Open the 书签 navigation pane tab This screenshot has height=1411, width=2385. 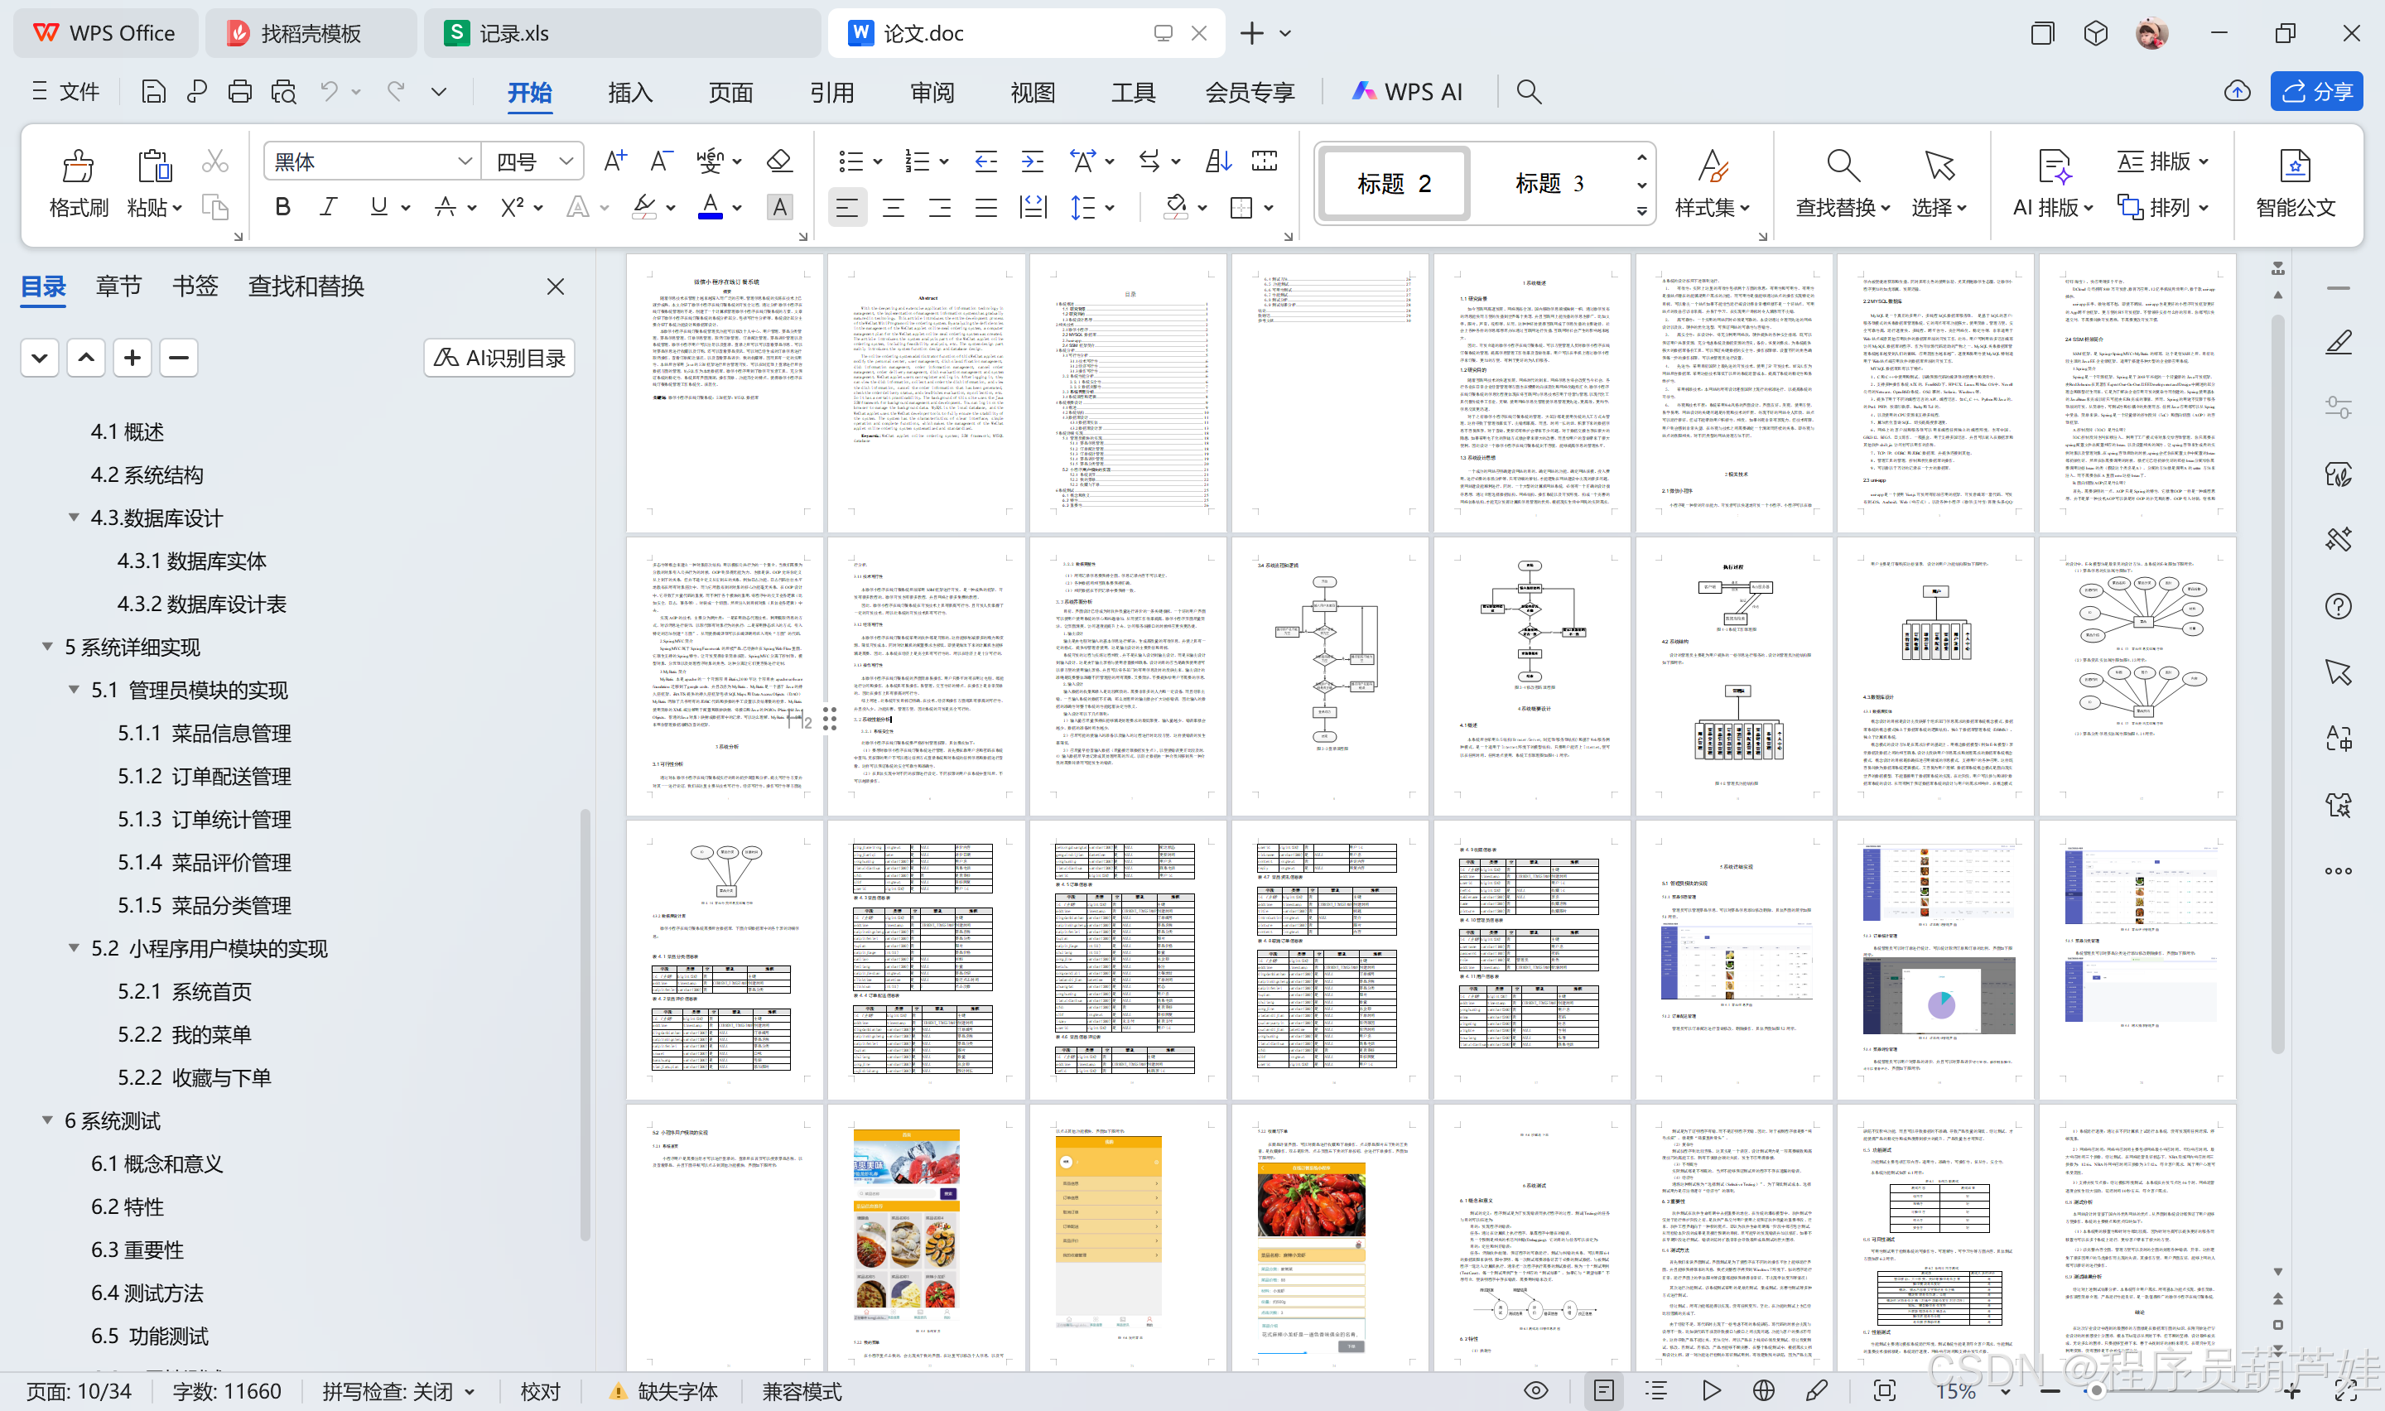[x=195, y=287]
